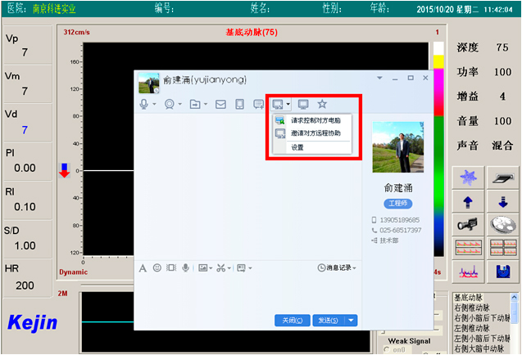Click the 技术部 department text
This screenshot has height=355, width=522.
click(x=388, y=240)
